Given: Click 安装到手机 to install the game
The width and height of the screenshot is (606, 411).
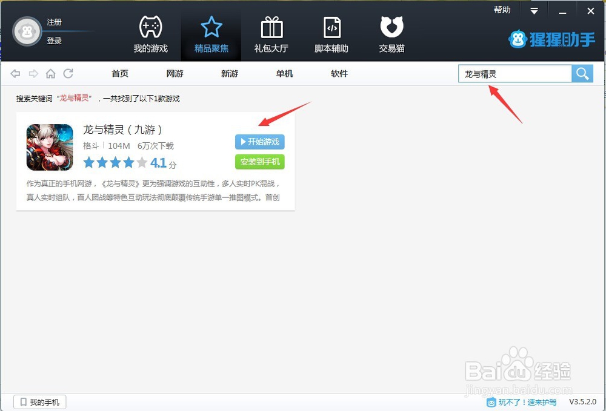Looking at the screenshot, I should point(259,162).
